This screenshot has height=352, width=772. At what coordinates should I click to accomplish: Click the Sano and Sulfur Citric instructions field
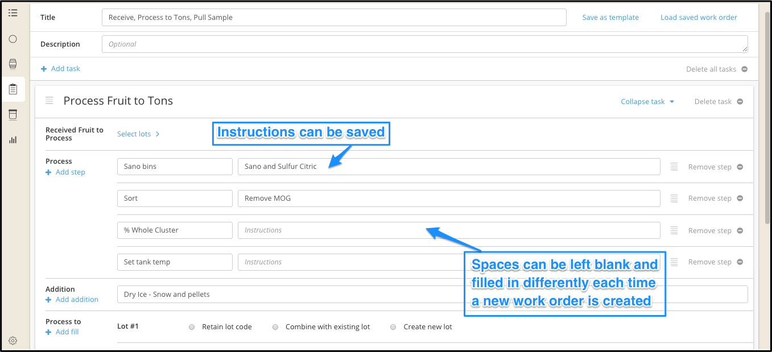tap(449, 167)
